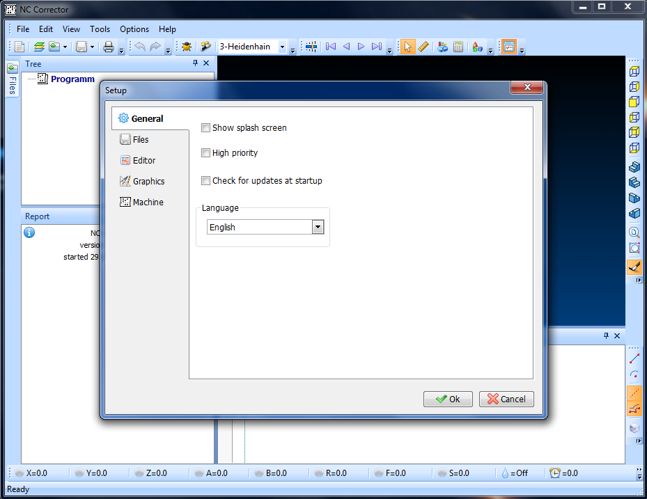
Task: Open the vertical Files side tab
Action: [13, 79]
